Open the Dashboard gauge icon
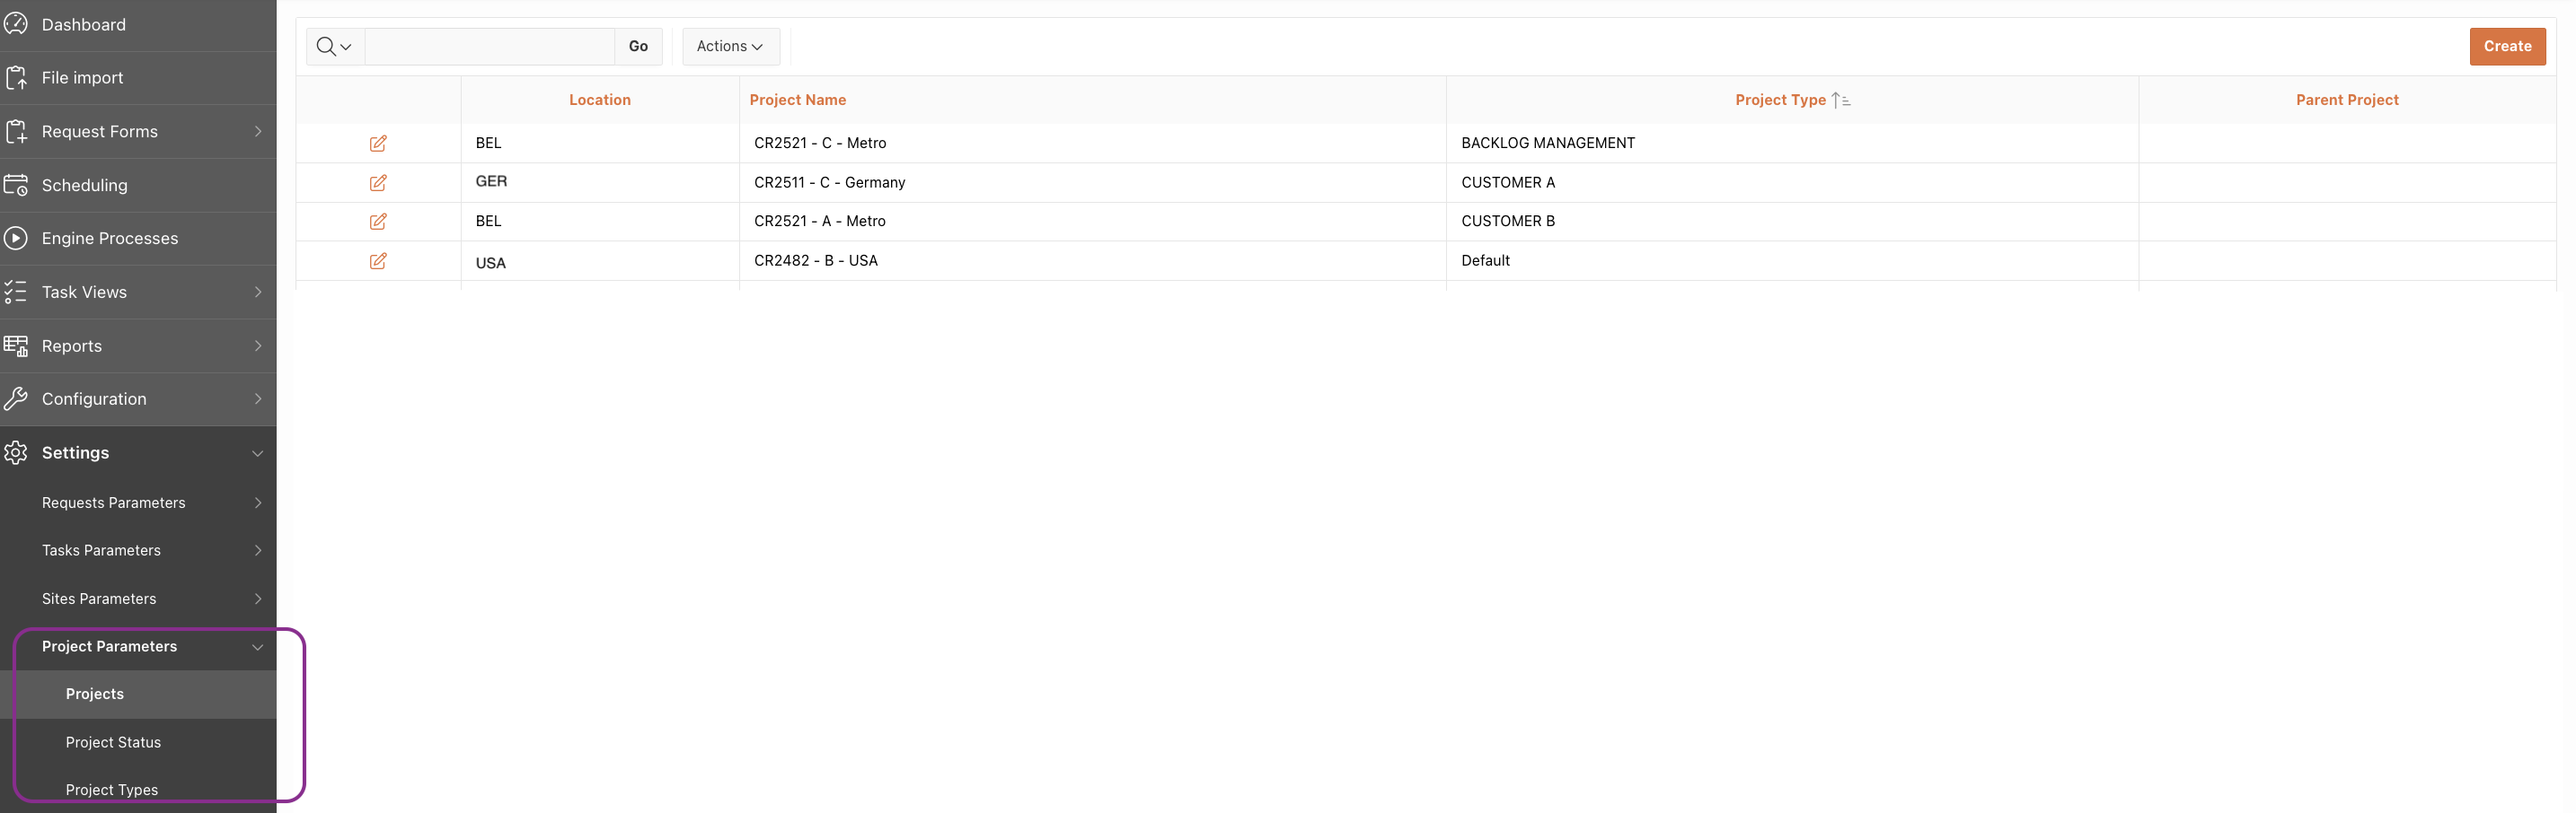2576x813 pixels. [16, 24]
